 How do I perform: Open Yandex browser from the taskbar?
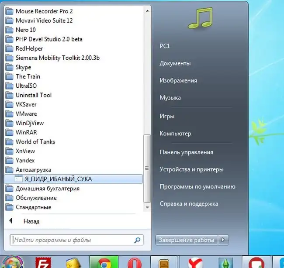(x=194, y=263)
